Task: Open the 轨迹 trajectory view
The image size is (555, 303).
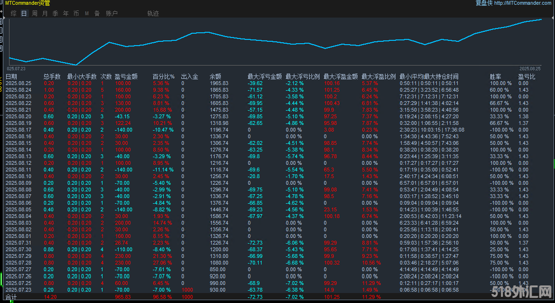Action: pos(153,13)
